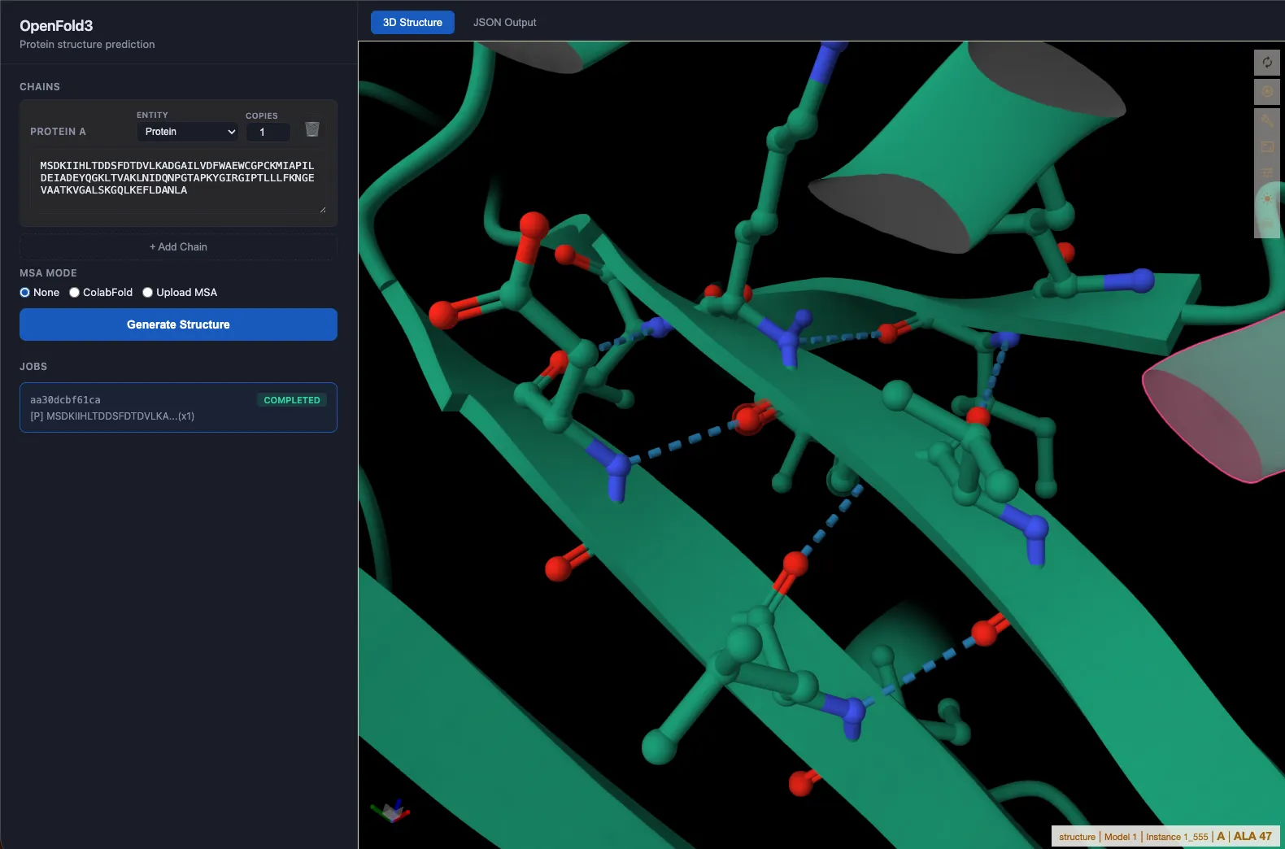Toggle expanded viewport icon
This screenshot has height=849, width=1285.
pos(1267,146)
